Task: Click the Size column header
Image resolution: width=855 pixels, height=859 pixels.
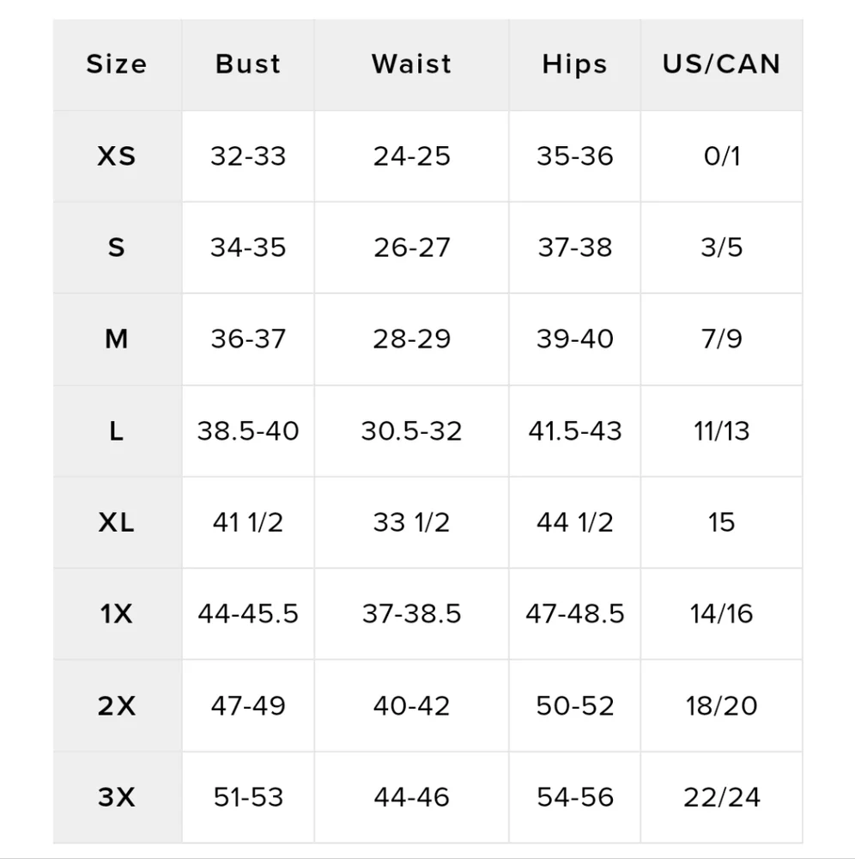Action: (x=117, y=64)
